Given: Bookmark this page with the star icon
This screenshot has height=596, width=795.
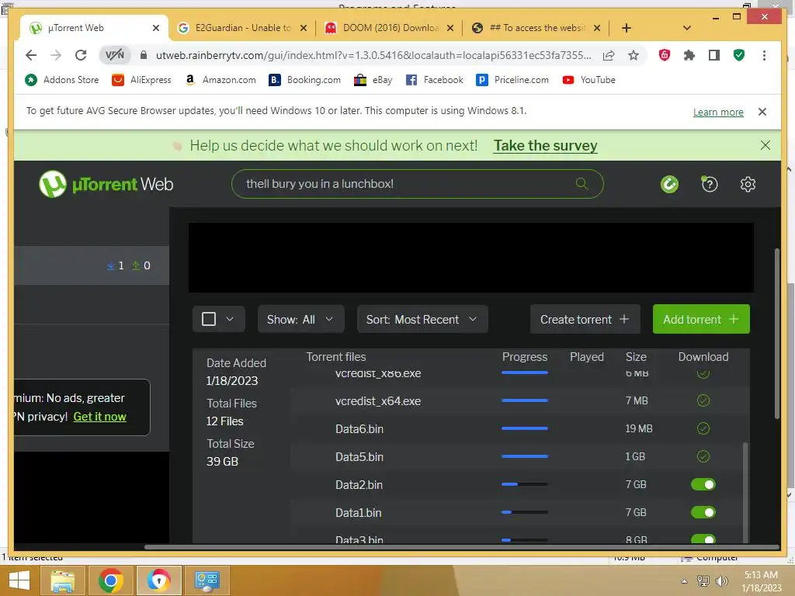Looking at the screenshot, I should [x=634, y=55].
